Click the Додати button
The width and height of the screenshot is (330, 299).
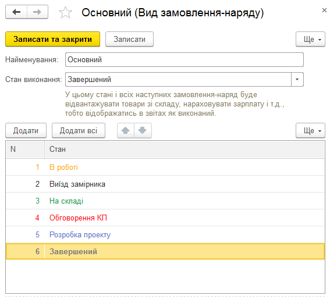pos(26,130)
